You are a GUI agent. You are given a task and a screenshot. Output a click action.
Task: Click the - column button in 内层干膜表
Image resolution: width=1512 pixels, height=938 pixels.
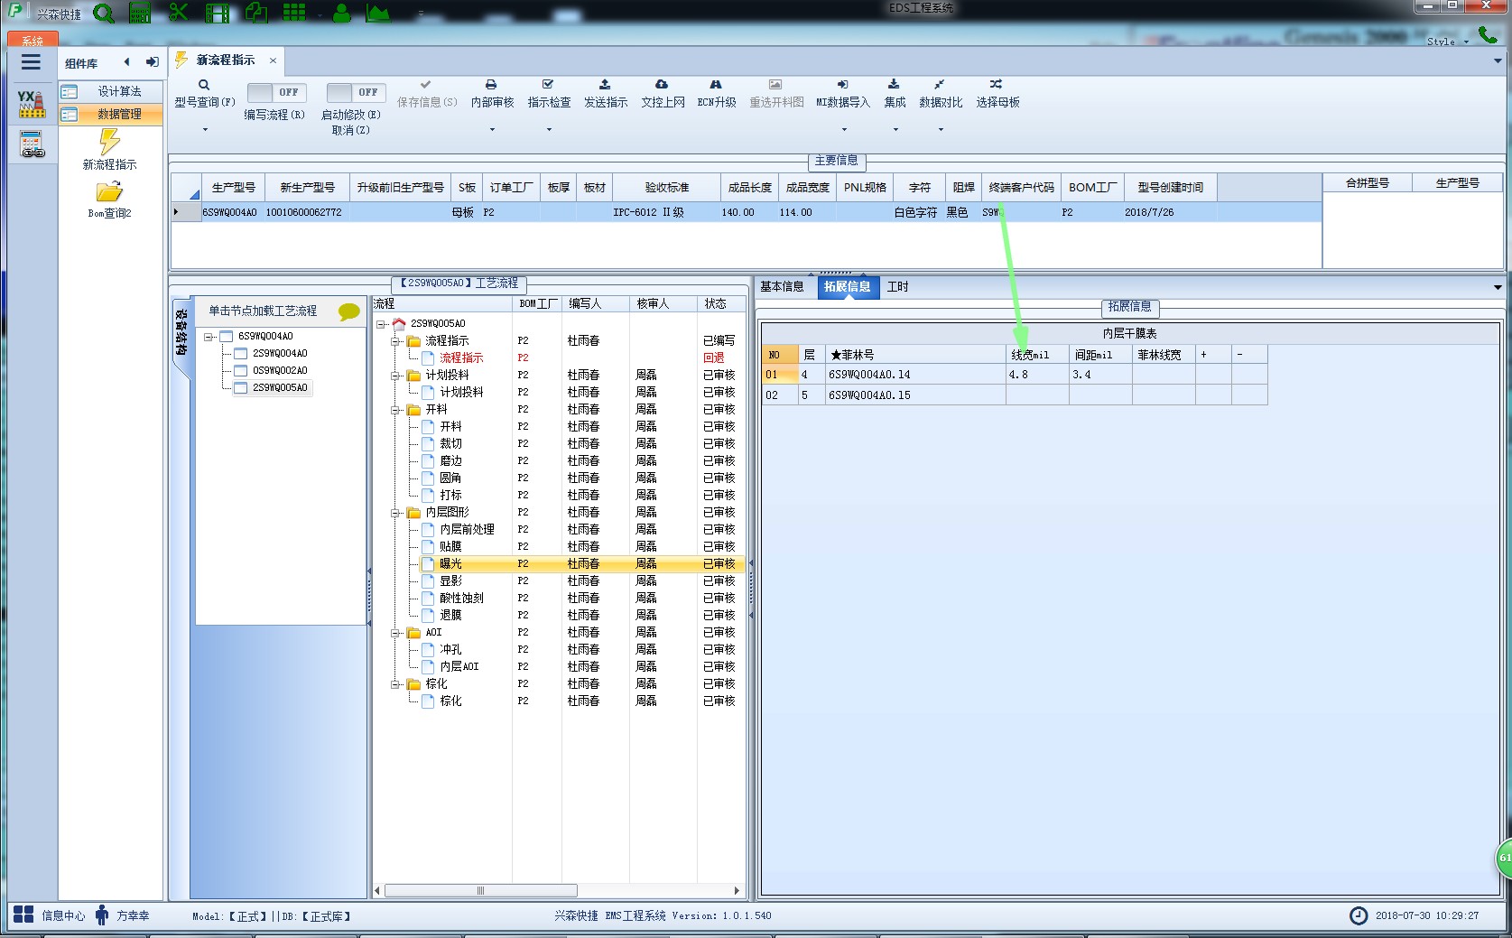click(x=1249, y=355)
